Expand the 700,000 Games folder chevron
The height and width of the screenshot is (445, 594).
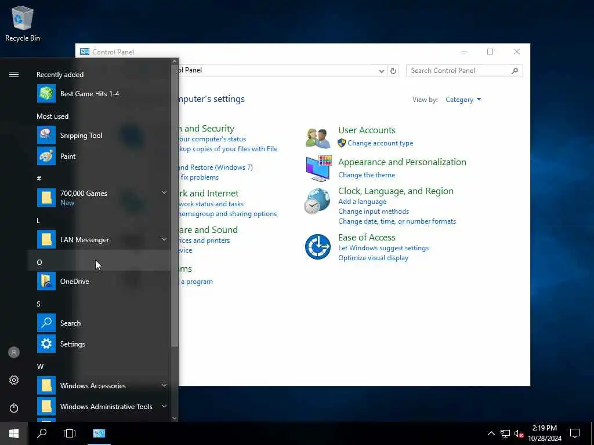point(164,192)
